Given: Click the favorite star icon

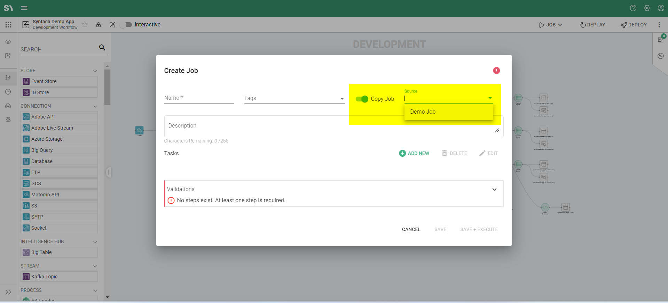Looking at the screenshot, I should coord(85,25).
